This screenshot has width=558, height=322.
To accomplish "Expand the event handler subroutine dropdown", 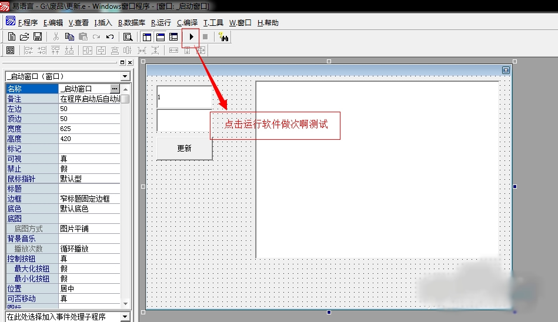I will coord(125,316).
